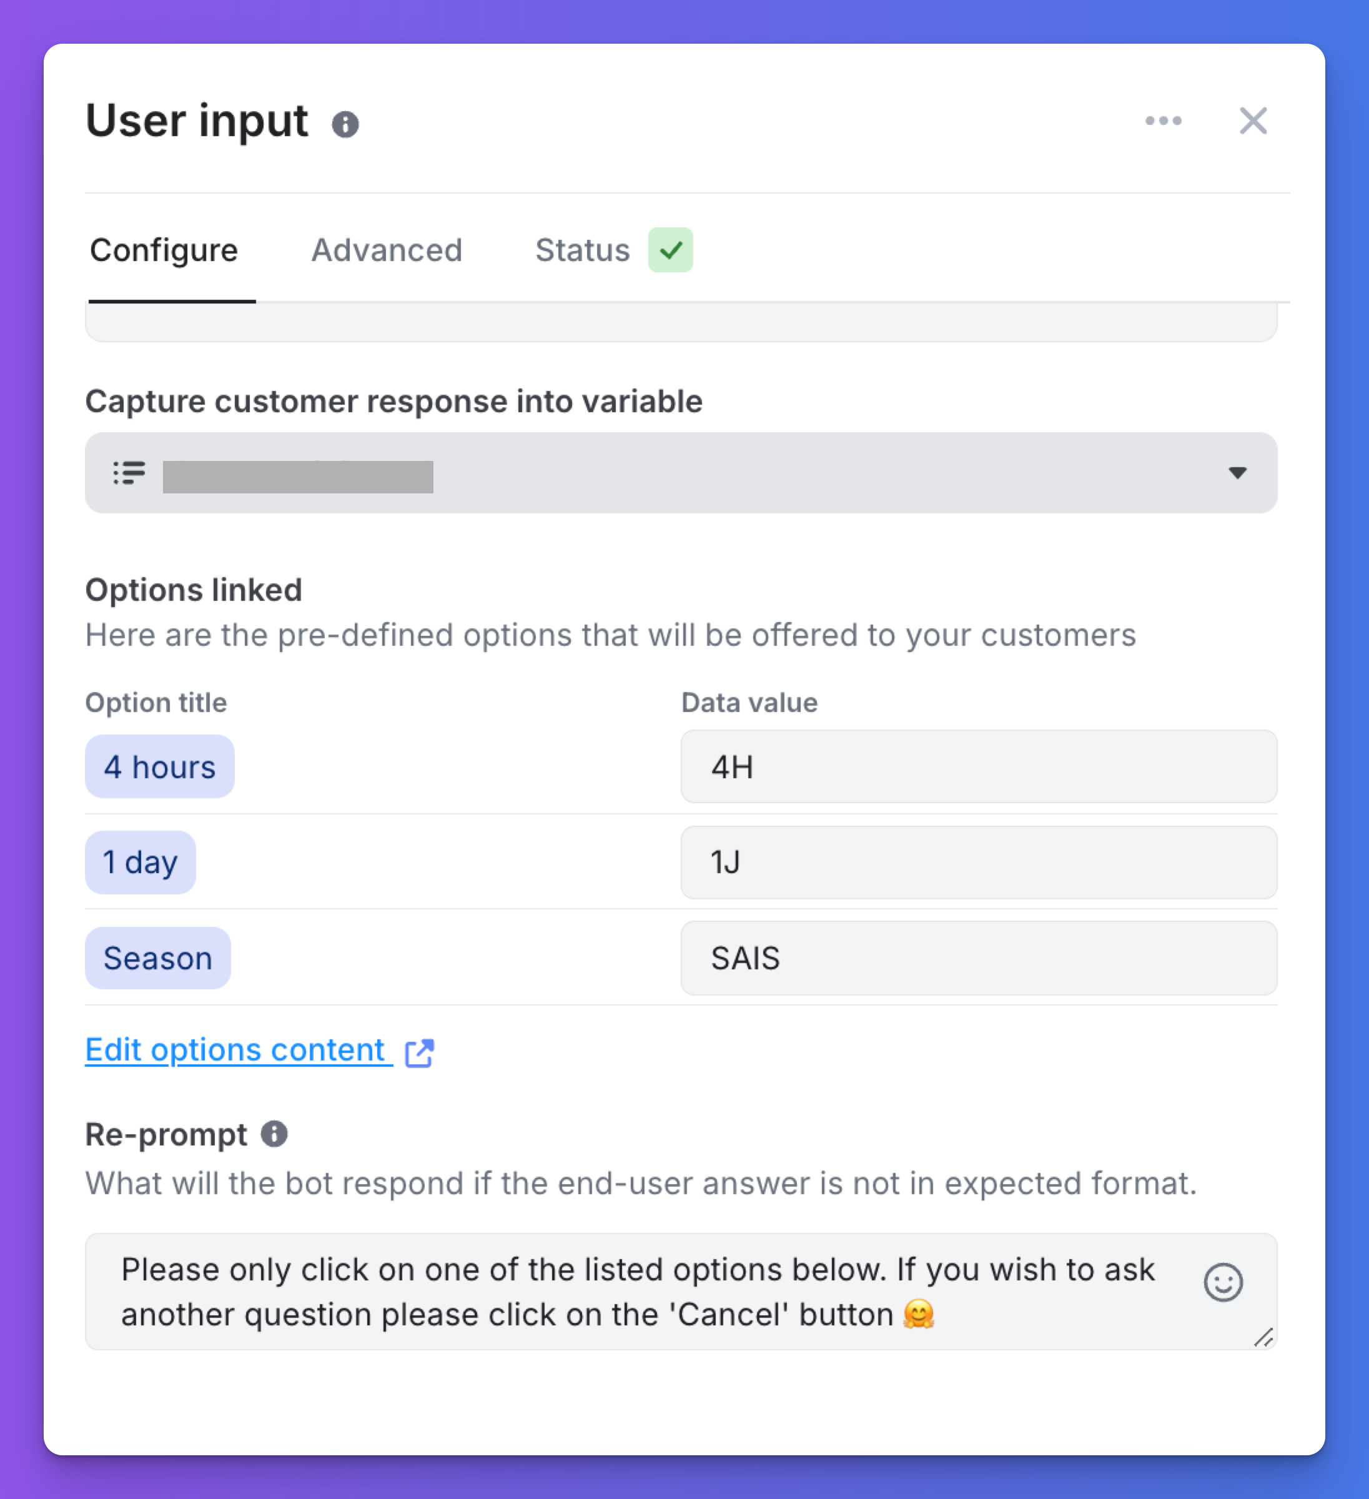
Task: Click into the re-prompt message text area
Action: tap(640, 1292)
